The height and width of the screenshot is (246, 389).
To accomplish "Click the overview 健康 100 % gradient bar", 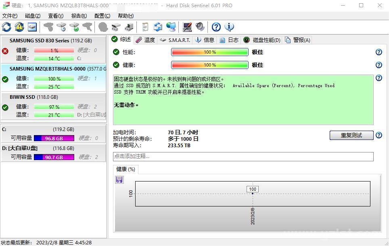I will (x=210, y=65).
